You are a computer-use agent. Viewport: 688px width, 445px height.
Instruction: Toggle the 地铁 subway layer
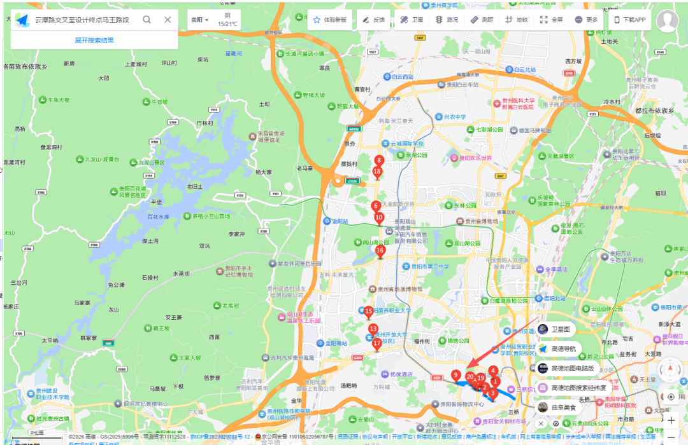pyautogui.click(x=516, y=20)
